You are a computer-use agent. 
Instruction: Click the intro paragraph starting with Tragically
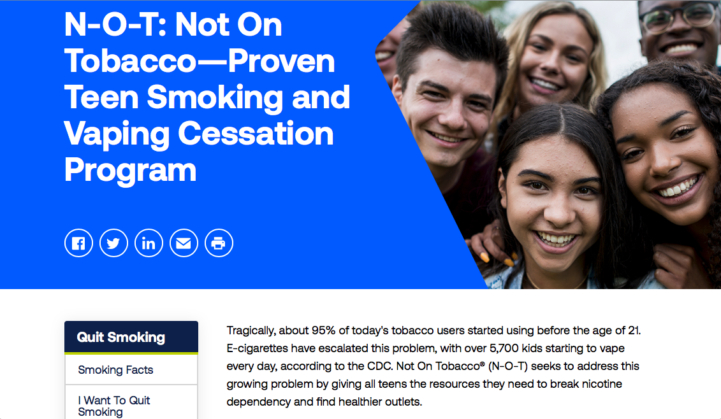(x=433, y=366)
